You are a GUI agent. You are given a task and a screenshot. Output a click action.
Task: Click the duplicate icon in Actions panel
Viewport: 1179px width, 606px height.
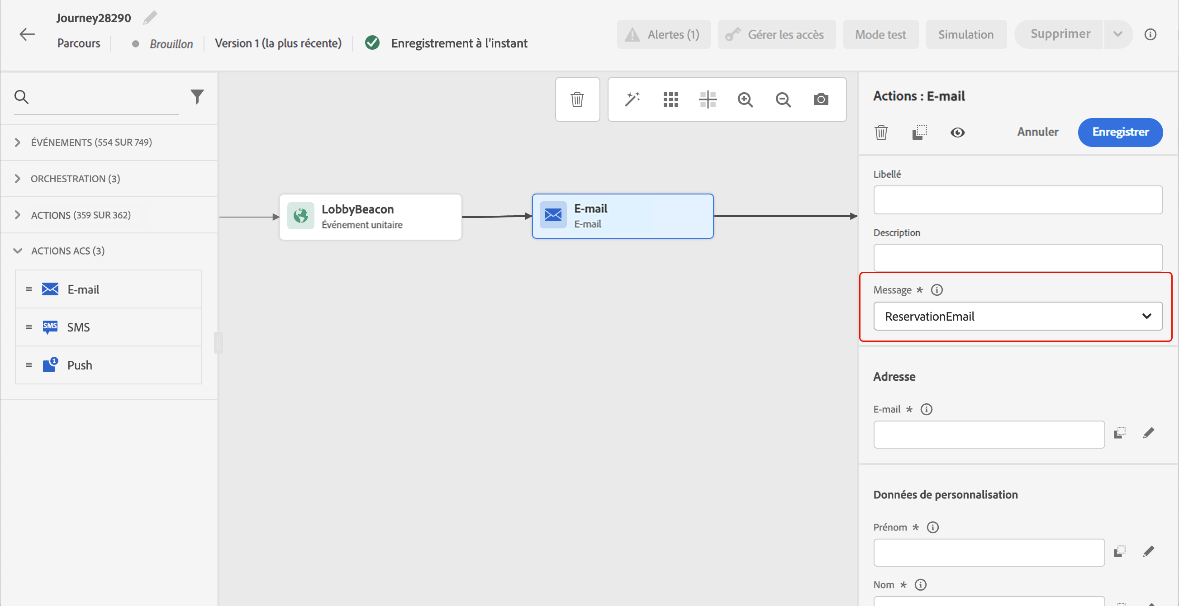pyautogui.click(x=919, y=132)
